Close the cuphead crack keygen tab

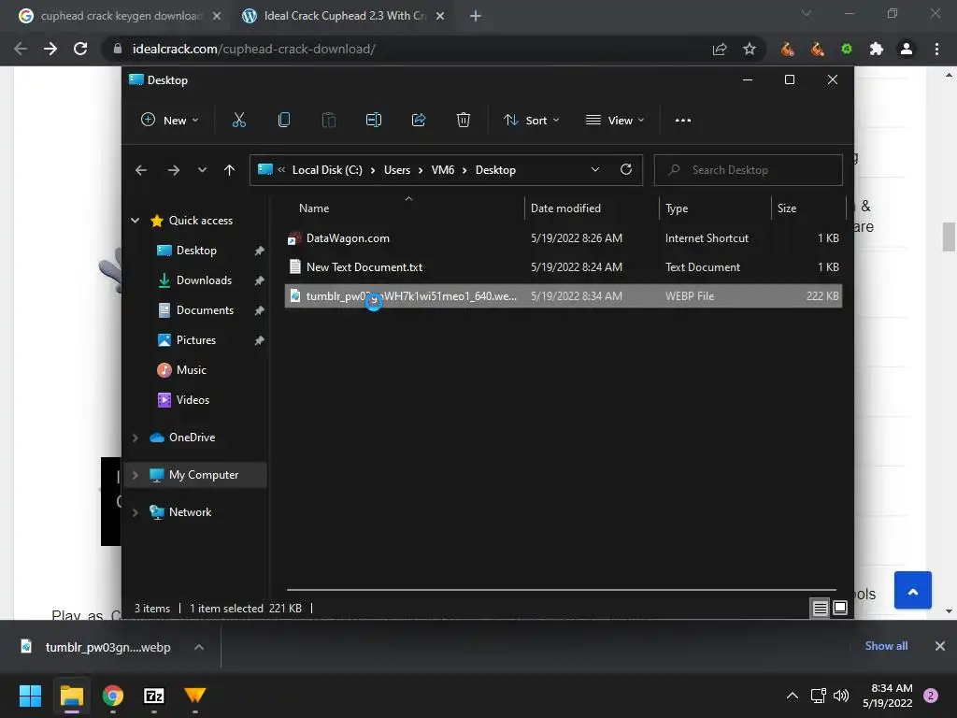(217, 16)
